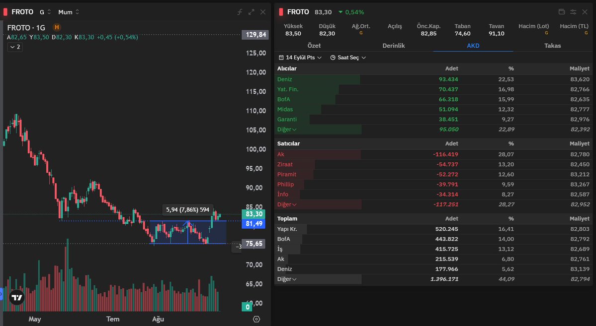Click the orange G badge under Hacim (Lot)
The height and width of the screenshot is (326, 596).
click(546, 33)
